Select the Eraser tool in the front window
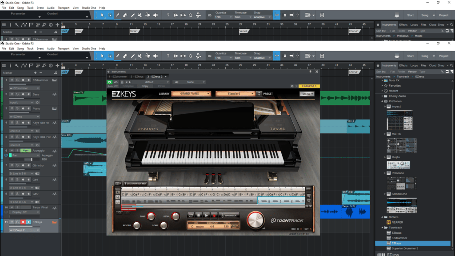This screenshot has width=455, height=256. tap(125, 56)
